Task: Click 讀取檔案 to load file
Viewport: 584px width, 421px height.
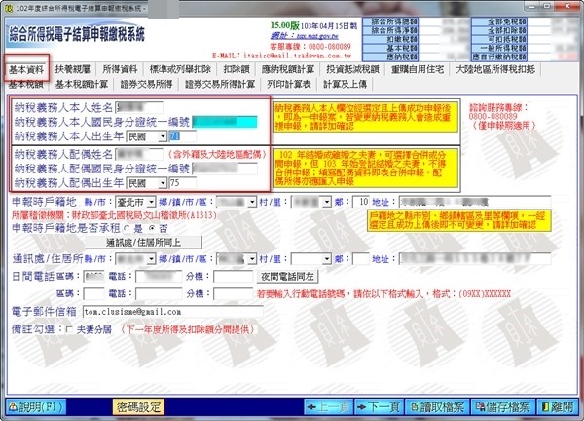Action: [x=437, y=406]
